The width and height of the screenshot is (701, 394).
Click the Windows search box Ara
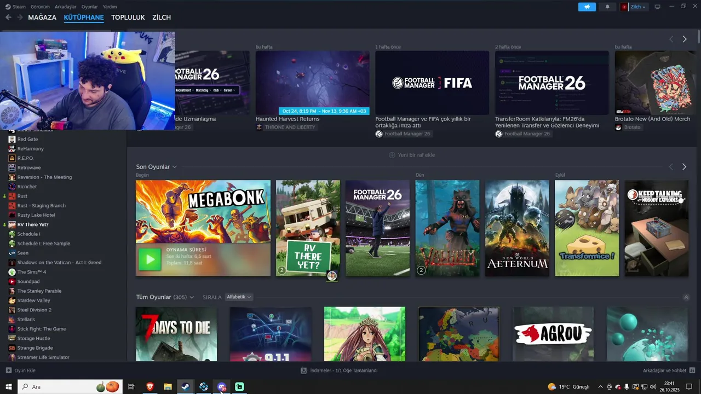[x=70, y=387]
